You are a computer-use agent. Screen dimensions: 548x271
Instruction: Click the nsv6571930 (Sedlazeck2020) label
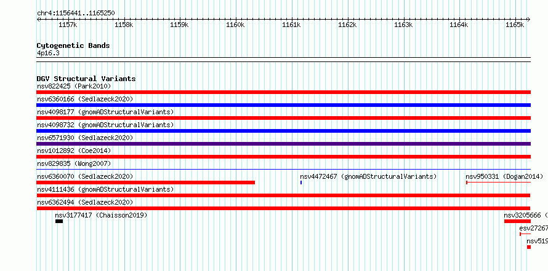click(x=85, y=138)
